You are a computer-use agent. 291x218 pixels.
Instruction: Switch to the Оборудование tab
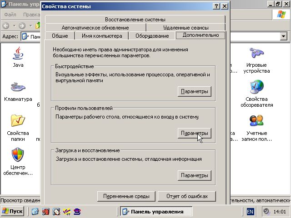tap(152, 36)
